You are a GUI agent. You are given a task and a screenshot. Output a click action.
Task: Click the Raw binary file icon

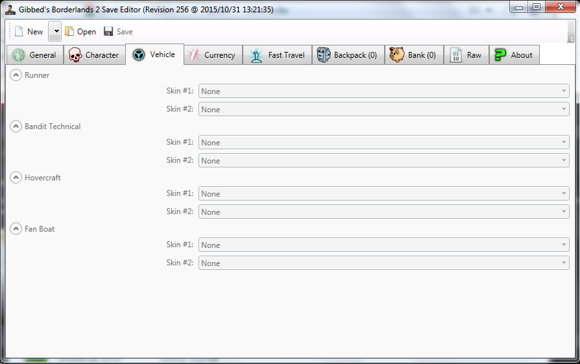[x=456, y=55]
